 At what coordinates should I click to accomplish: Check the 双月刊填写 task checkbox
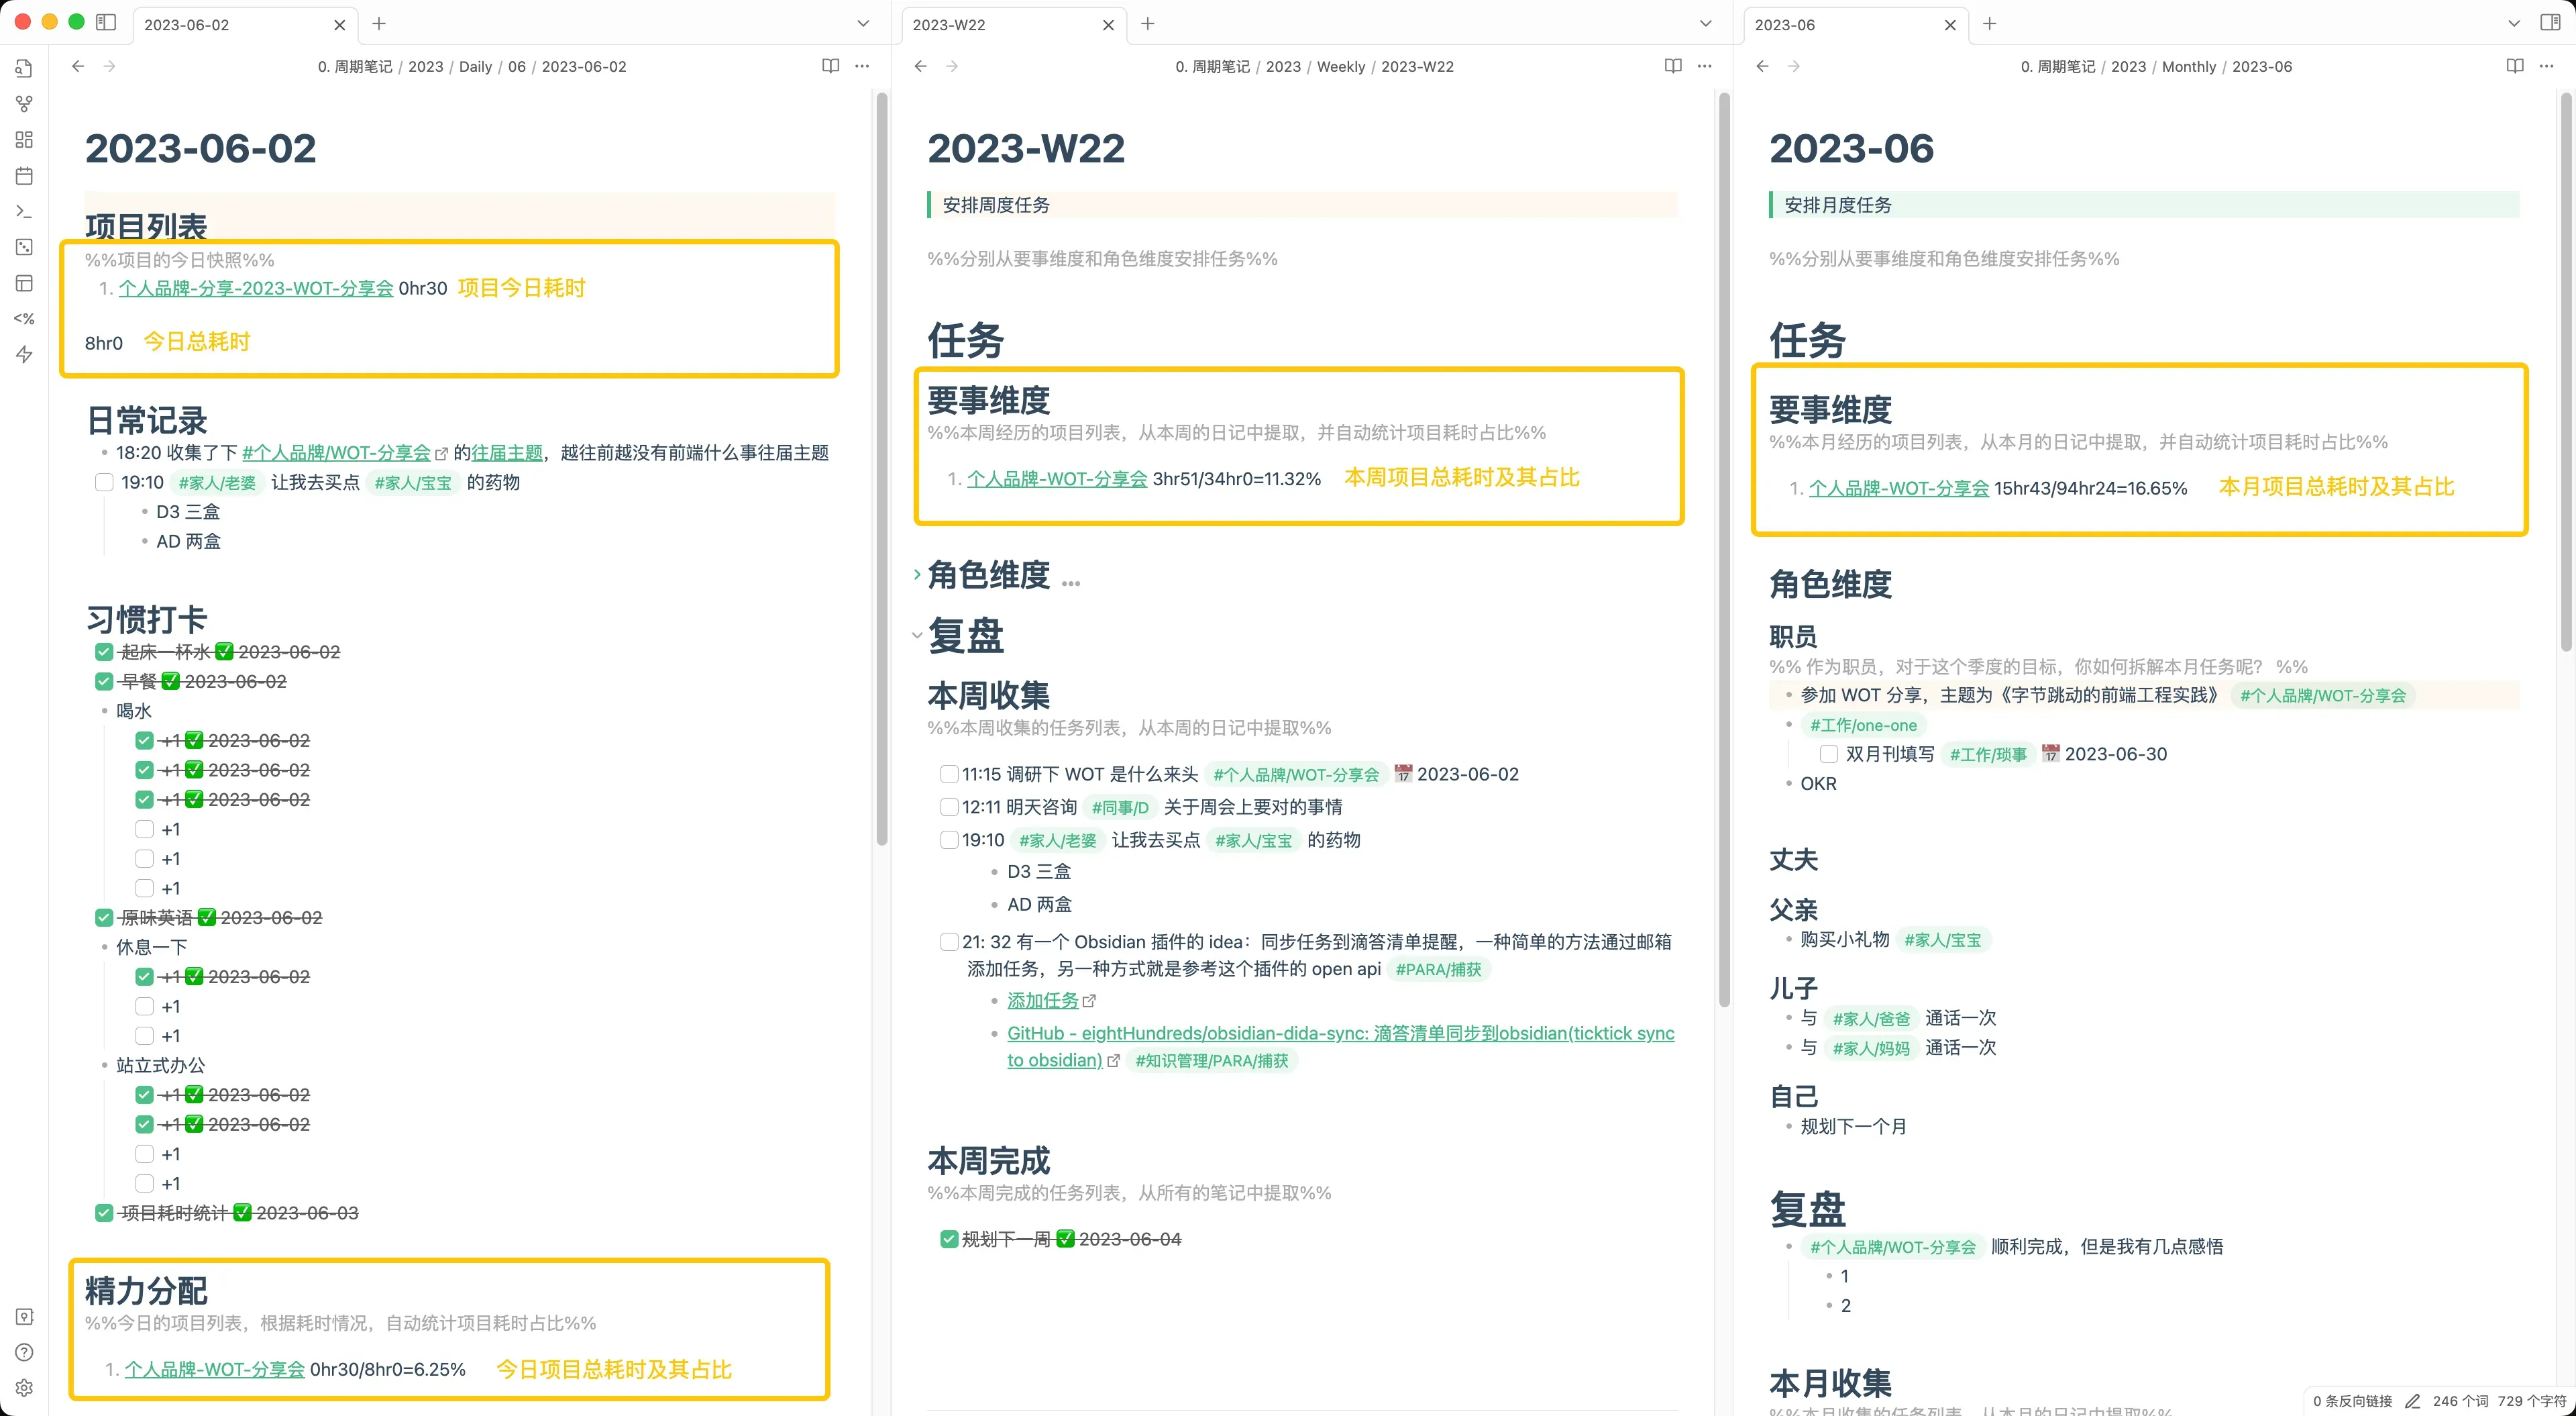[x=1828, y=754]
